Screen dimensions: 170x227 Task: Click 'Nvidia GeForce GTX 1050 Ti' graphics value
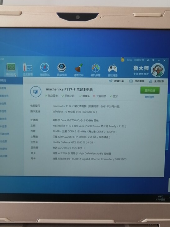pos(73,142)
